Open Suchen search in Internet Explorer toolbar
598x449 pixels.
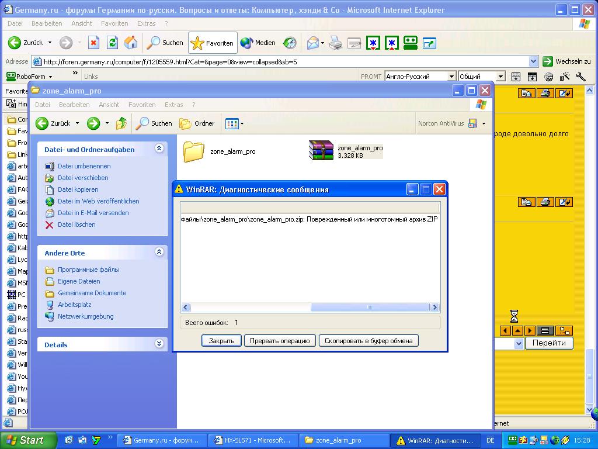tap(165, 43)
